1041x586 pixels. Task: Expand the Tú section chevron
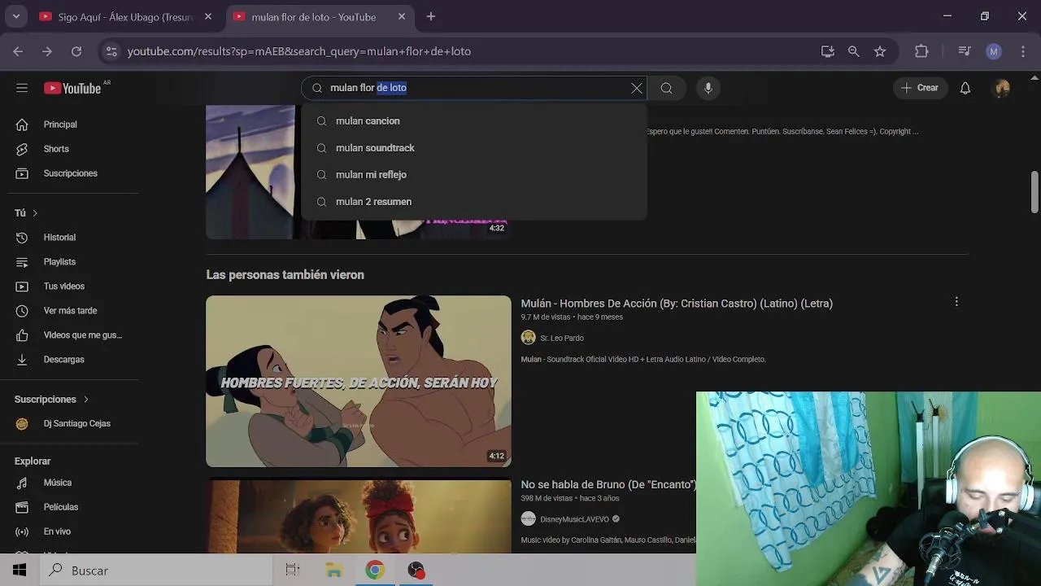pos(35,213)
